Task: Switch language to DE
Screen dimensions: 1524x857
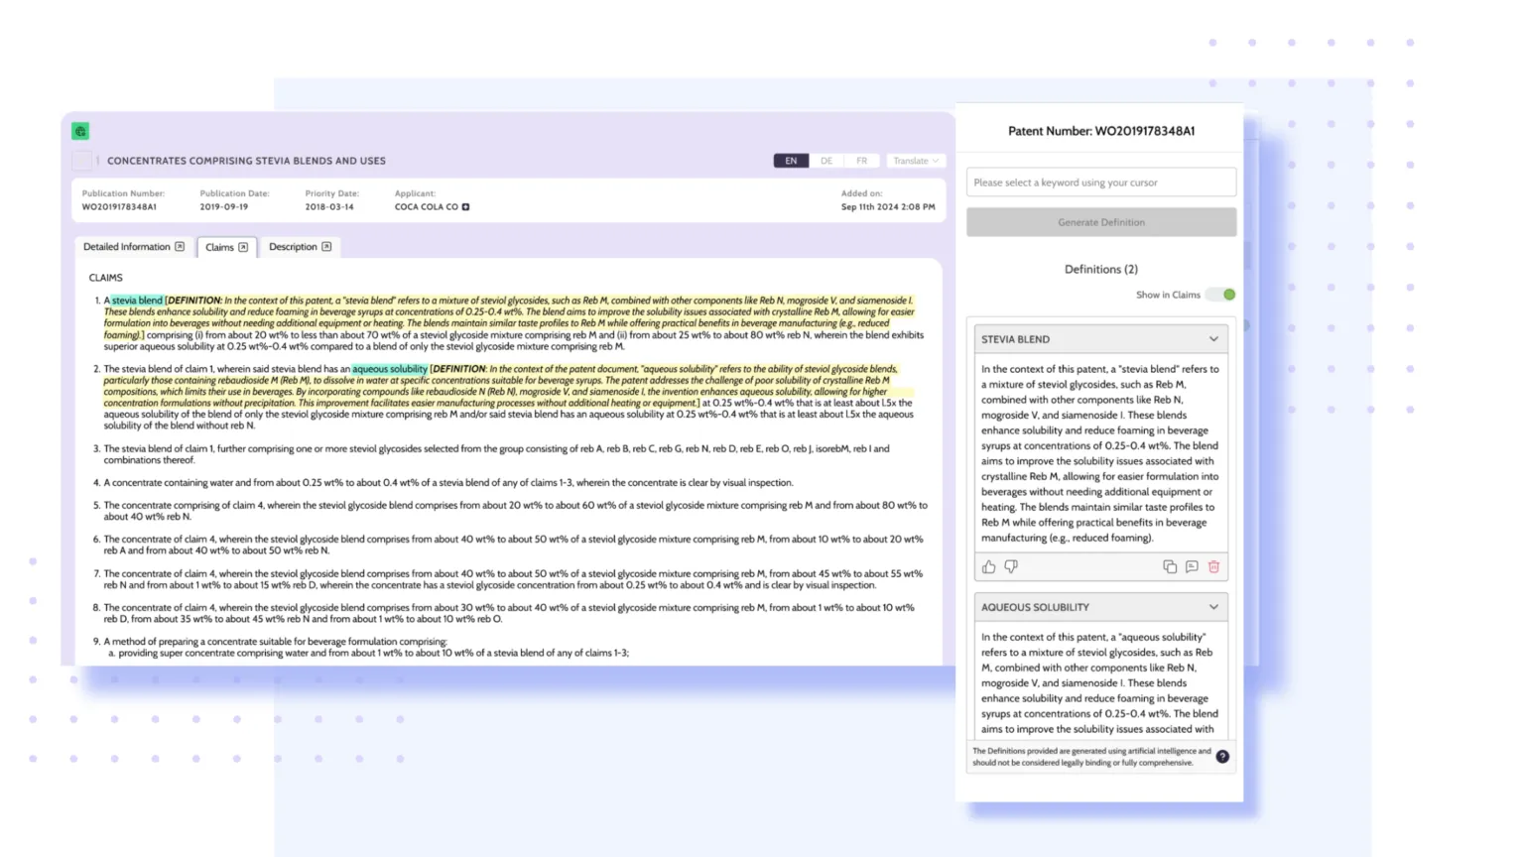Action: click(x=826, y=161)
